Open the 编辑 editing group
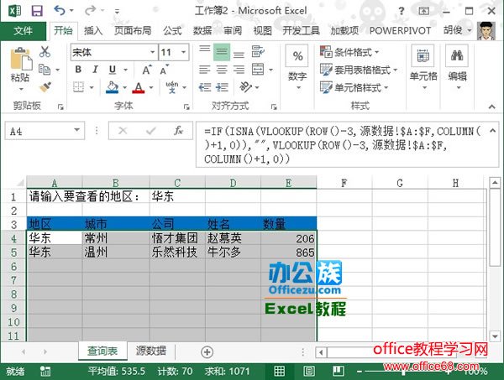The image size is (504, 380). tap(457, 67)
